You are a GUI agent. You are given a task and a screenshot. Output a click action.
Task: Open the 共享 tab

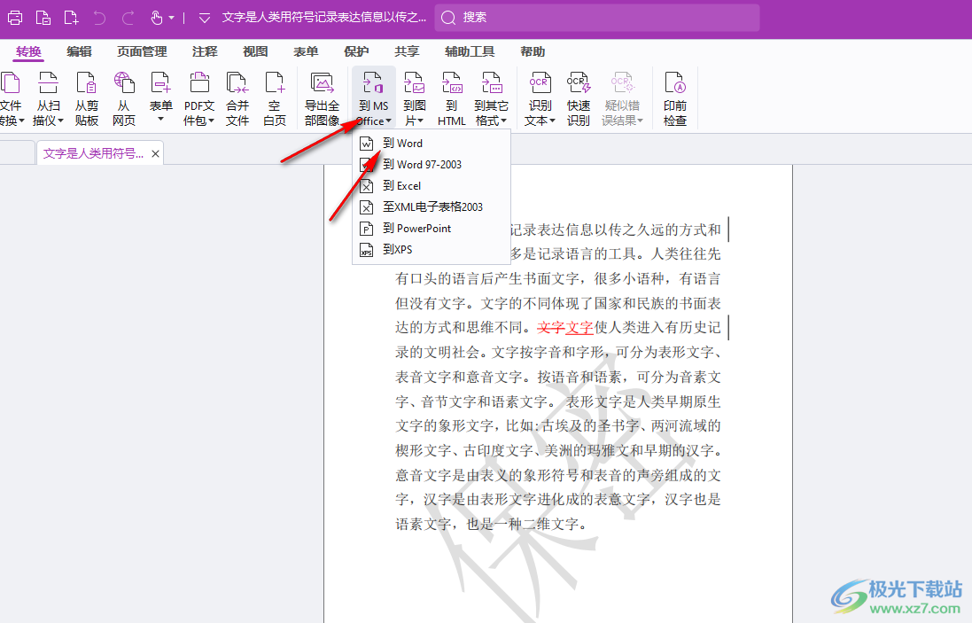(407, 51)
